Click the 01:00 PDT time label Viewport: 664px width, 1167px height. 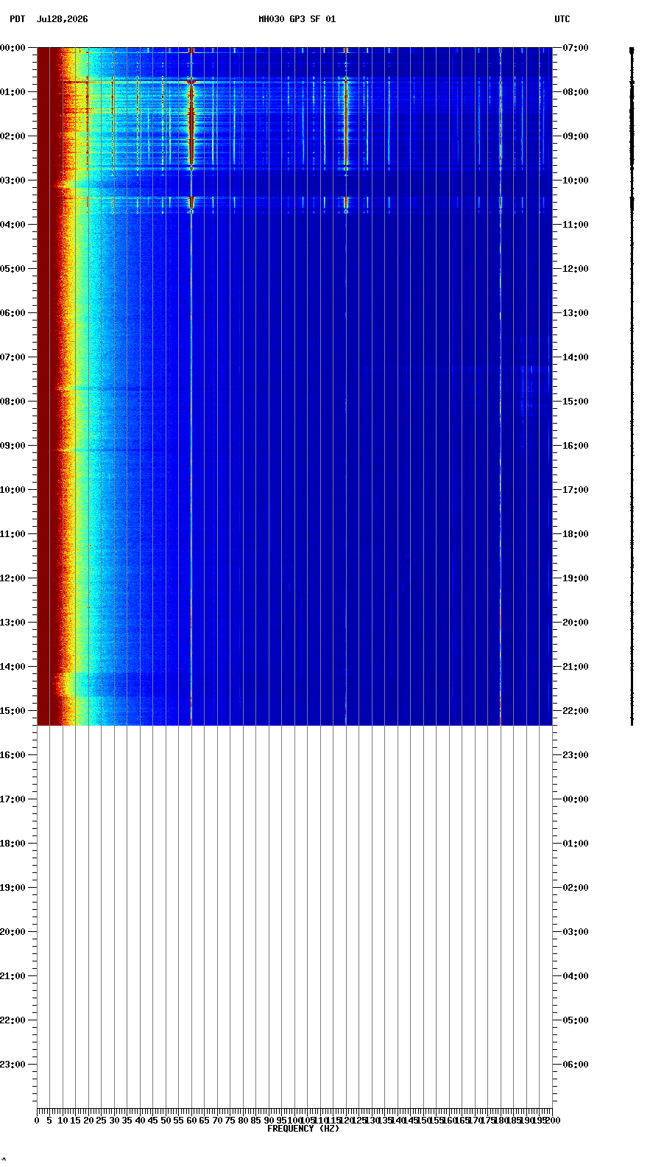(13, 92)
